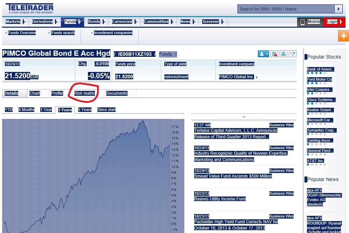
Task: Open Reaves Utility Income Fund headline
Action: tap(220, 199)
